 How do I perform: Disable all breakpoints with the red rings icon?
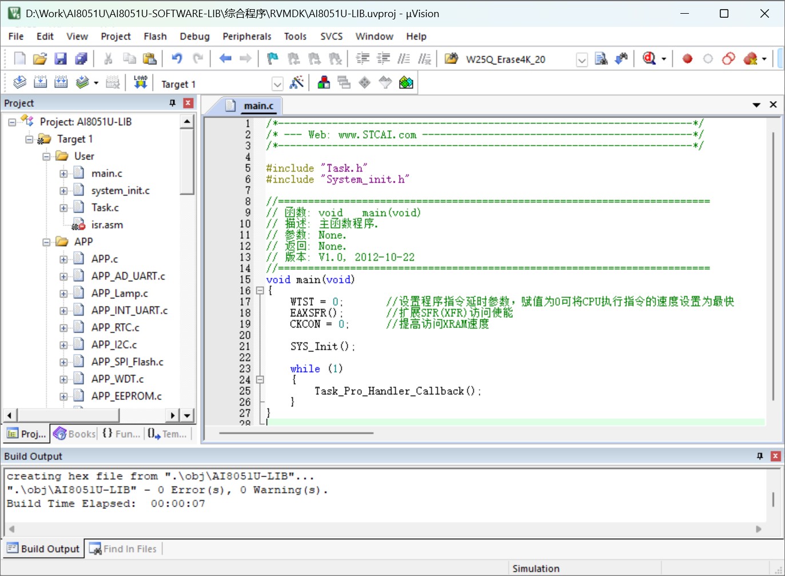click(x=728, y=59)
